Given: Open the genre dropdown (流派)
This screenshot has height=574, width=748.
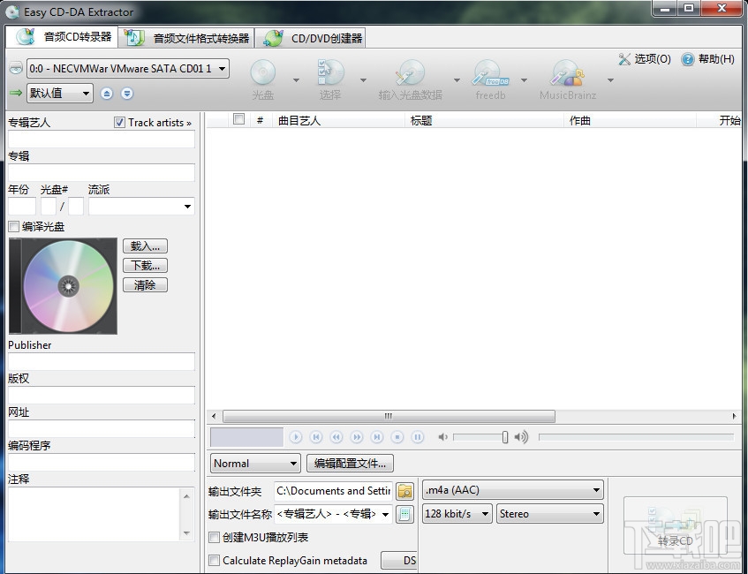Looking at the screenshot, I should [x=141, y=206].
